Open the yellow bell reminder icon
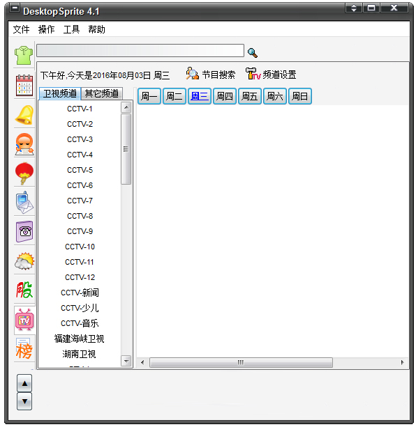This screenshot has height=427, width=416. tap(24, 115)
